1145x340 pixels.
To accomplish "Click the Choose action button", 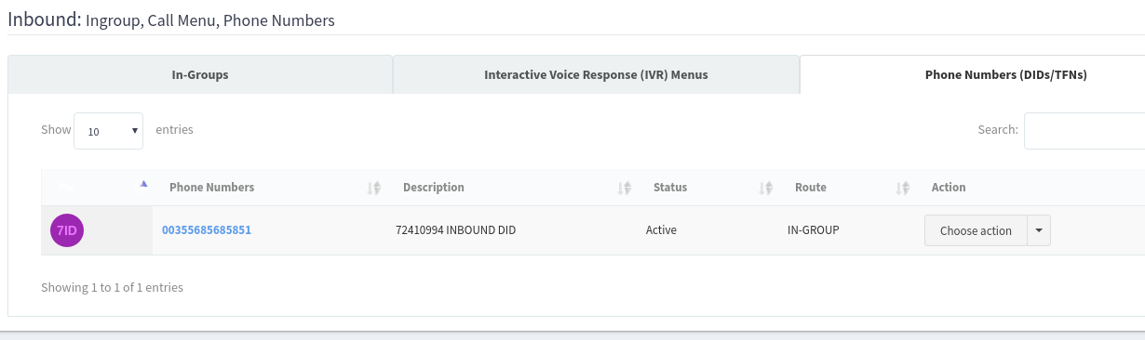I will pyautogui.click(x=976, y=230).
